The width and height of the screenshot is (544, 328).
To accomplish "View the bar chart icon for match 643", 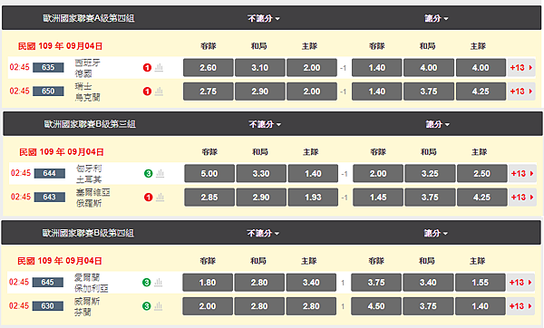I will point(160,197).
